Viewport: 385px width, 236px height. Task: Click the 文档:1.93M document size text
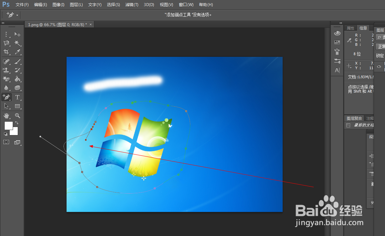[361, 77]
